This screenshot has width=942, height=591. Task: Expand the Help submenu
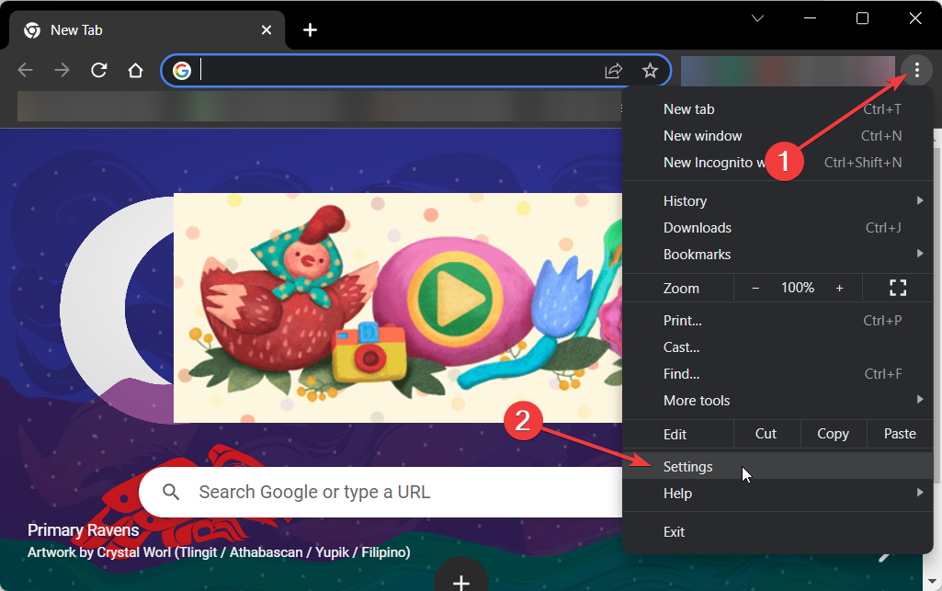(777, 493)
